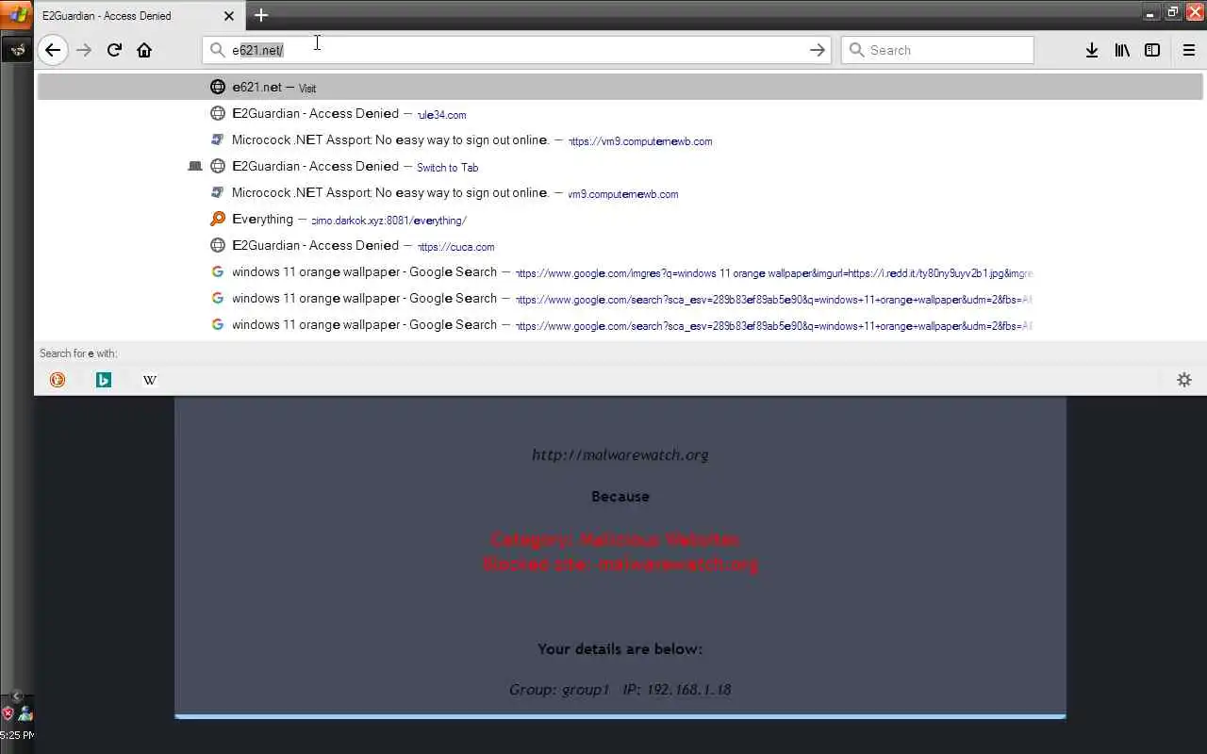The height and width of the screenshot is (754, 1207).
Task: Choose the Switch to Tab suggestion
Action: coord(620,166)
